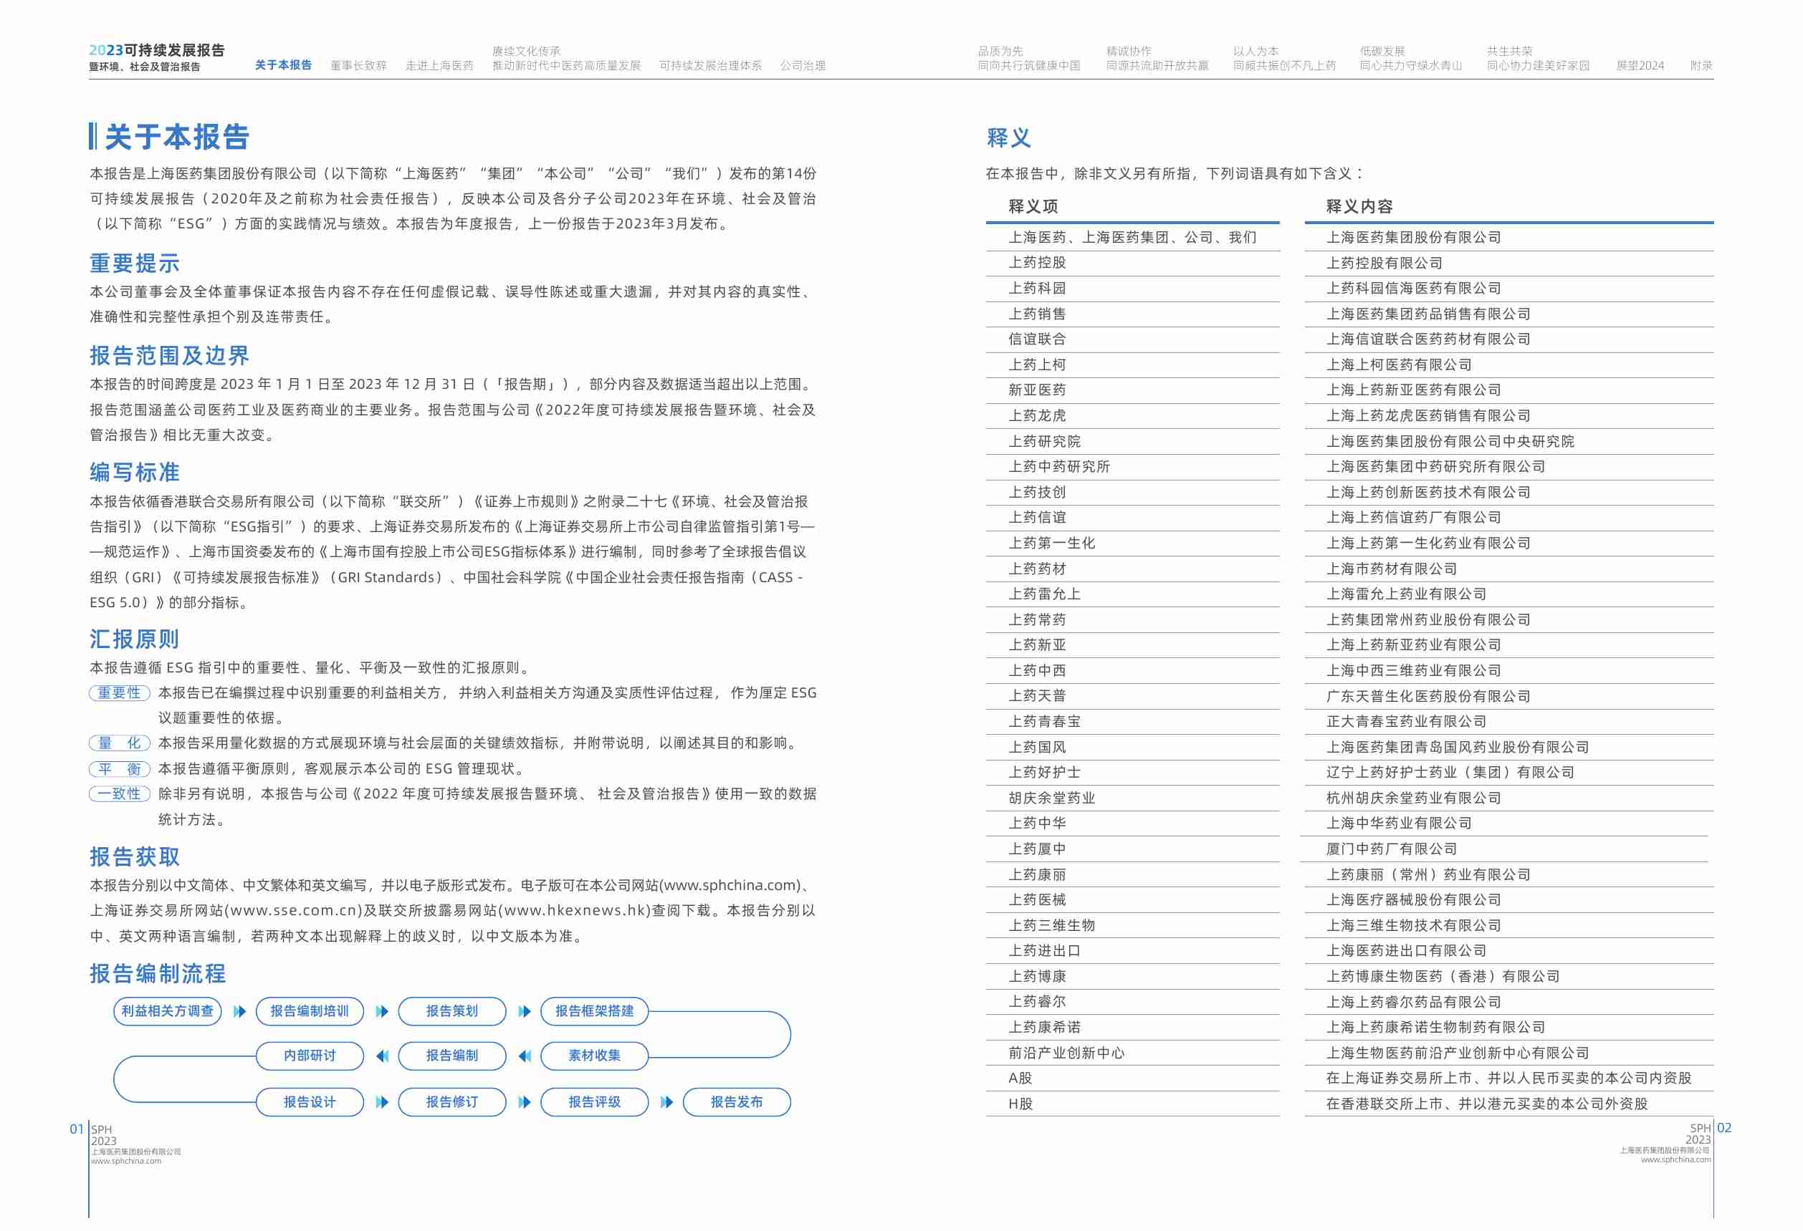Screen dimensions: 1803x1231
Task: Click the 释义项 column header
Action: (1033, 206)
